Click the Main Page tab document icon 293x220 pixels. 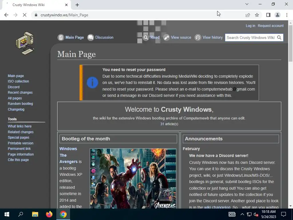[61, 38]
